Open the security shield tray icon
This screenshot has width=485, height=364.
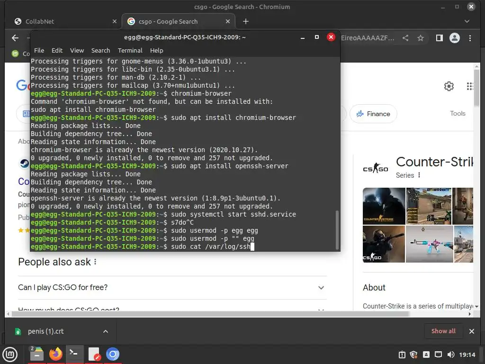[414, 355]
